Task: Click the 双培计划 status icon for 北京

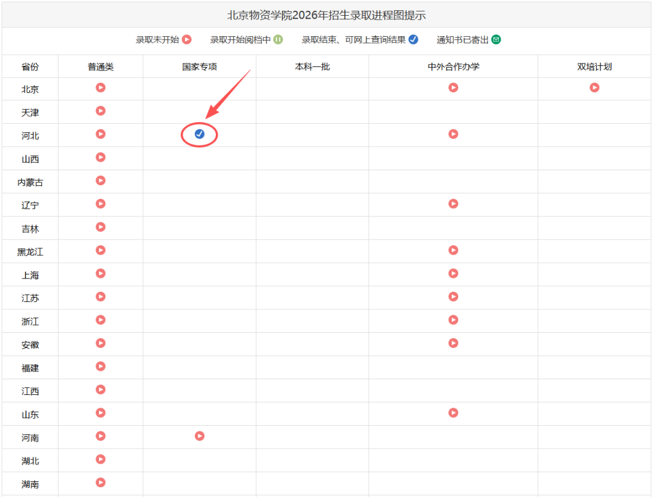Action: [x=594, y=88]
